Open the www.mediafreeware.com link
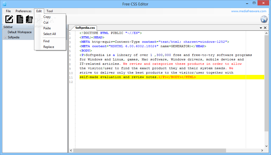271x155 pixels. click(x=249, y=11)
